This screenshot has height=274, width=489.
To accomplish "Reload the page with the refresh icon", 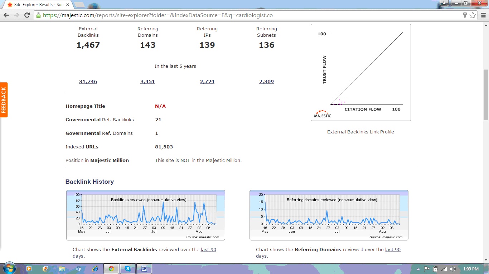I will pyautogui.click(x=26, y=15).
